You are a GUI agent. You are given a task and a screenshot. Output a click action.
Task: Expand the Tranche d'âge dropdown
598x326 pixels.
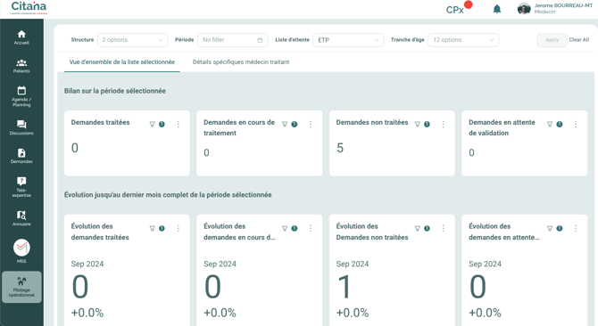pos(463,40)
